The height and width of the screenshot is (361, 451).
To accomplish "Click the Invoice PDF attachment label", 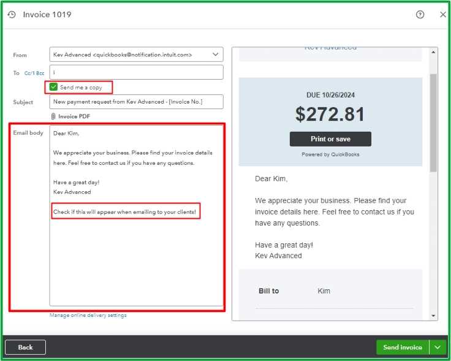I will (x=74, y=116).
